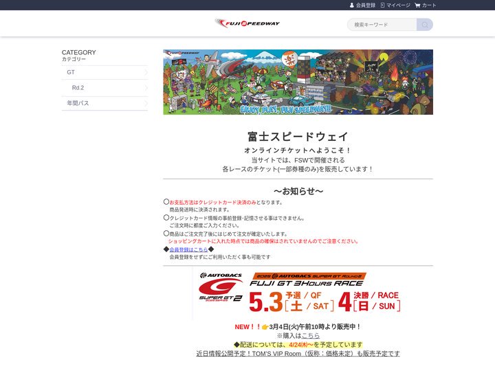Click the ショッピングカート red warning text

pyautogui.click(x=263, y=241)
